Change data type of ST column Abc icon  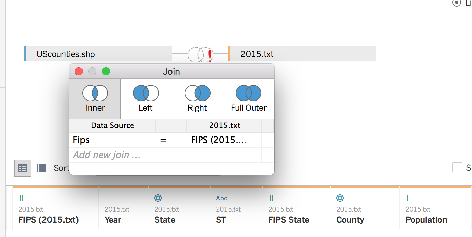(222, 198)
